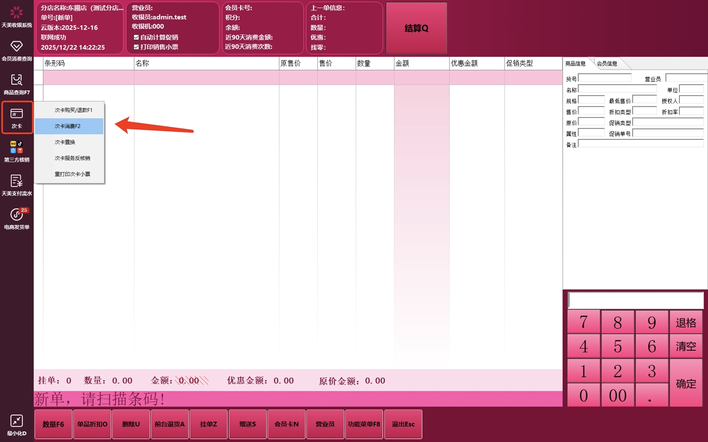Screen dimensions: 708x442
Task: Open 电商发货单 e-commerce orders icon
Action: 16,215
